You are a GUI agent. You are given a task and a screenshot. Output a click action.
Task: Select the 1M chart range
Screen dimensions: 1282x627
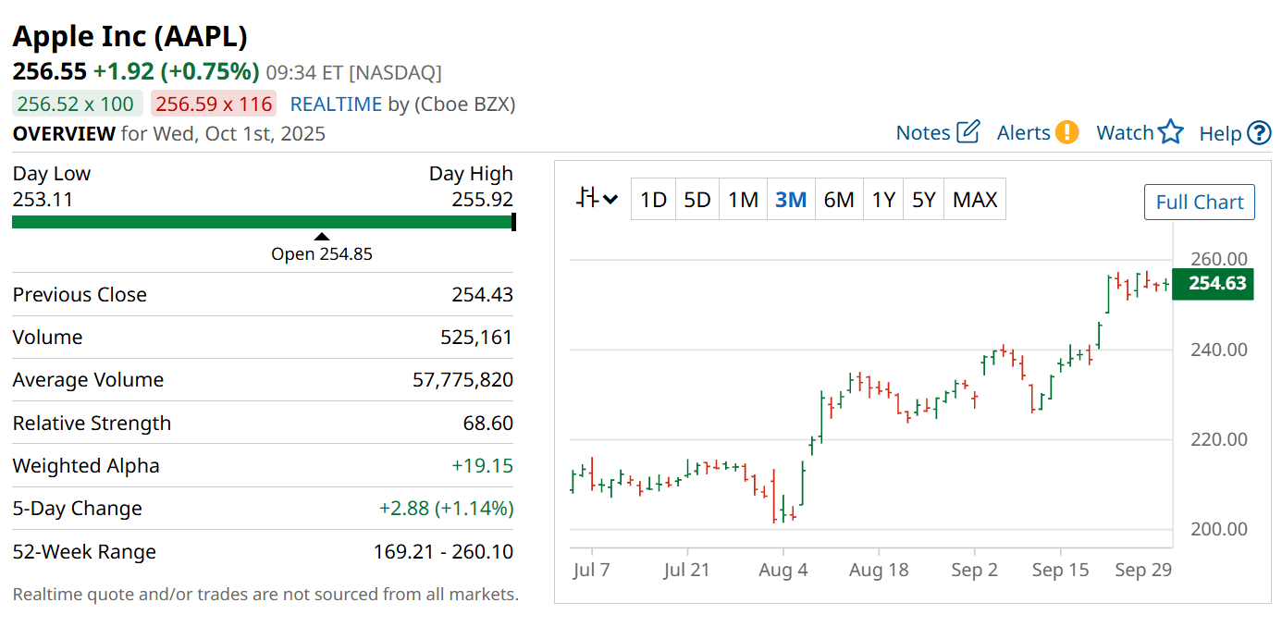click(x=743, y=200)
